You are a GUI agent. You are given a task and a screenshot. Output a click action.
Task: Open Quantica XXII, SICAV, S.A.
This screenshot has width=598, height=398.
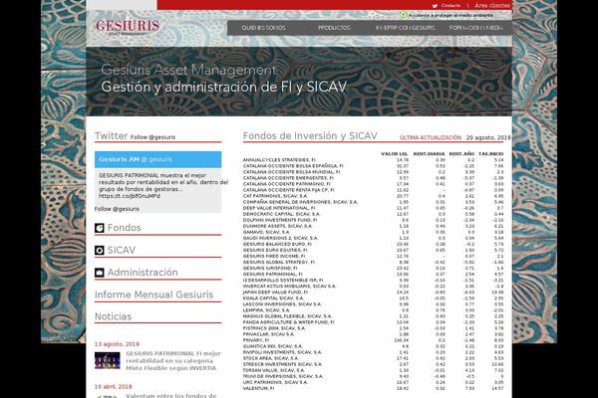point(273,346)
